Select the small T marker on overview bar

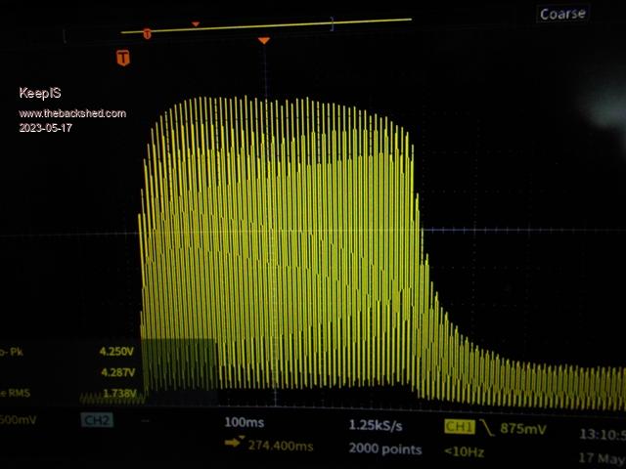click(x=147, y=34)
